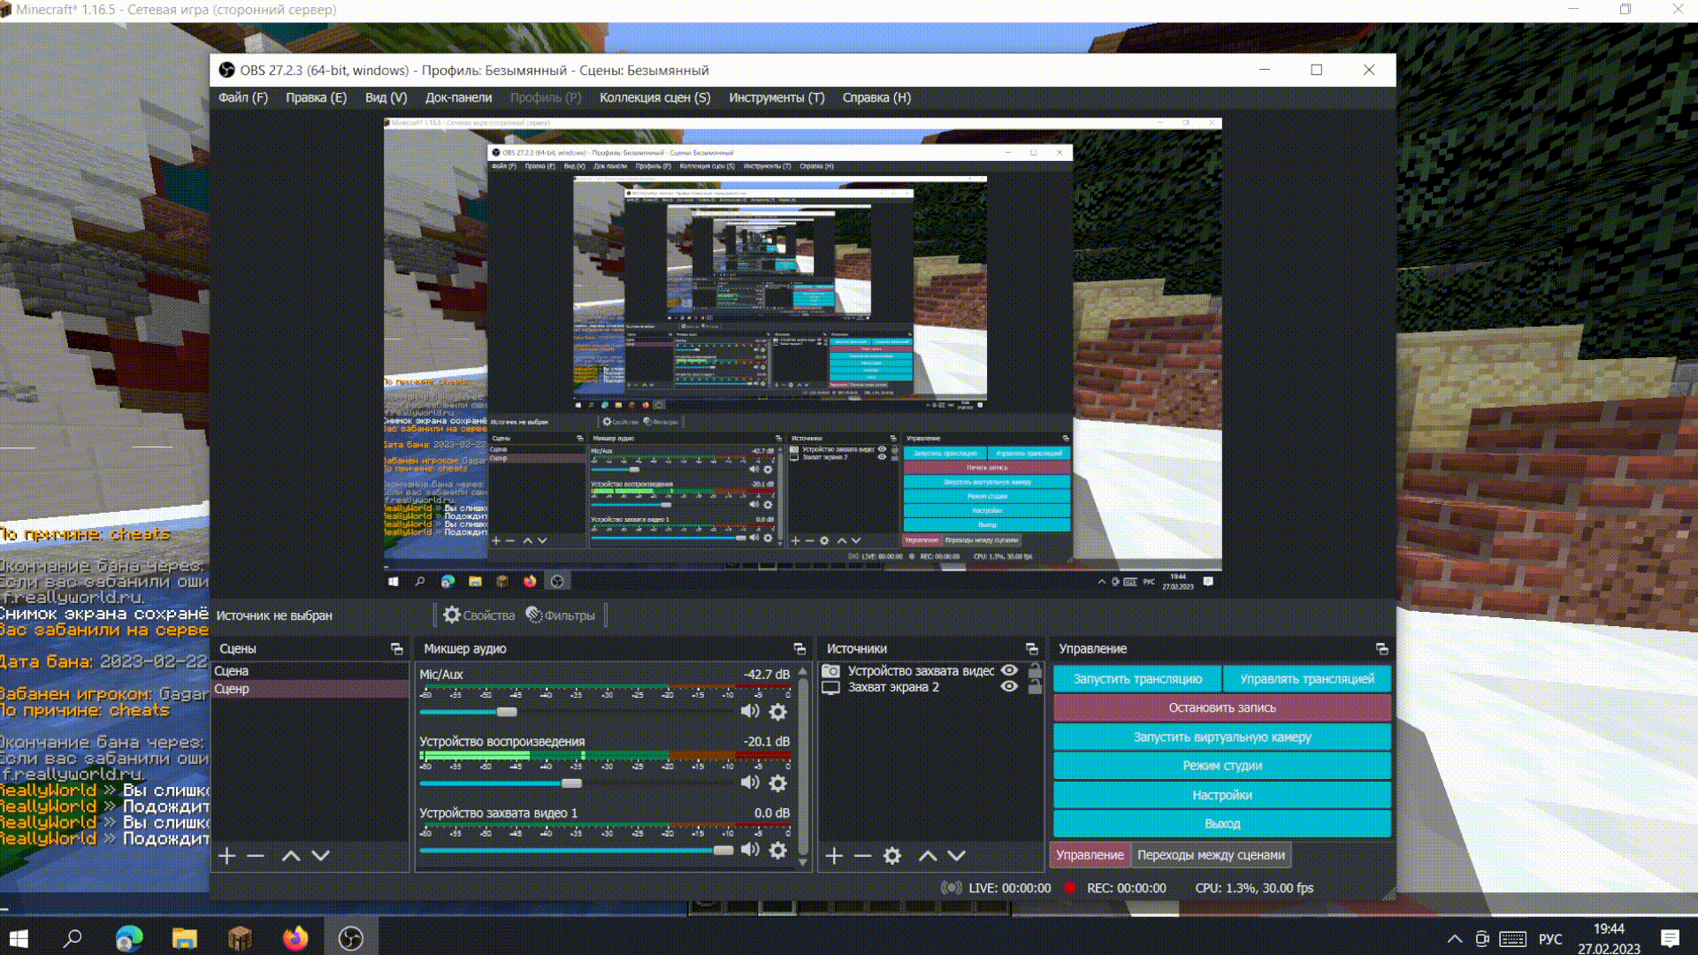Move the source up in Источники panel

coord(928,855)
